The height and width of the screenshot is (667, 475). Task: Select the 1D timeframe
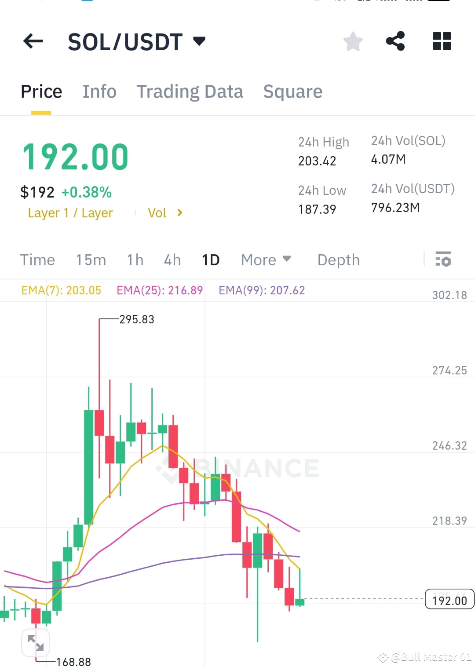[211, 260]
